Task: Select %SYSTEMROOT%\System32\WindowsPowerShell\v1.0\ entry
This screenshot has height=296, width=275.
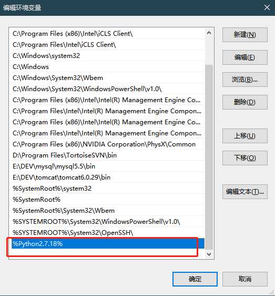Action: coord(108,222)
